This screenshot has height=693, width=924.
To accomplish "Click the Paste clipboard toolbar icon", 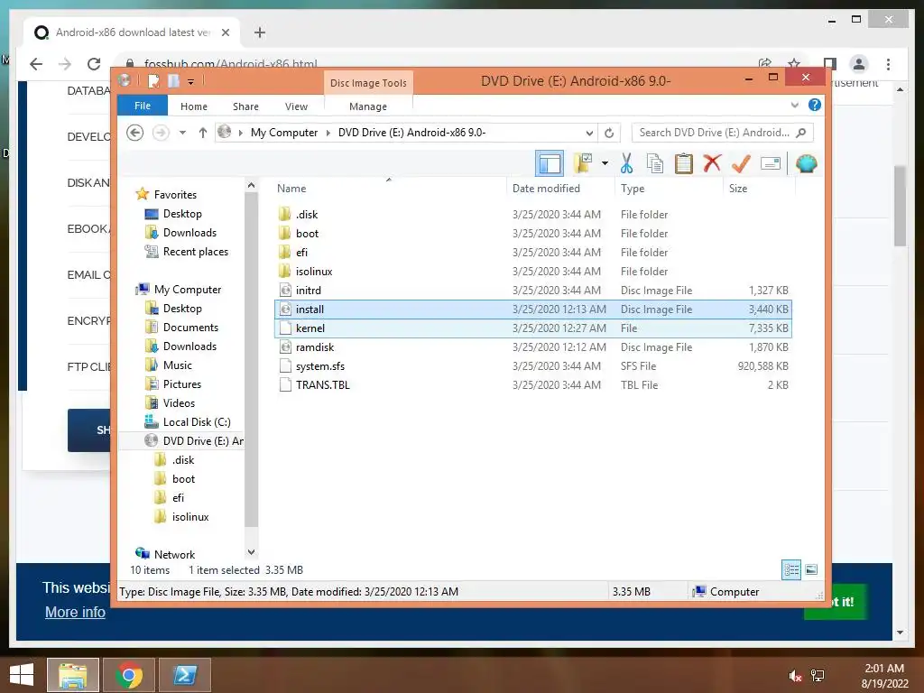I will tap(684, 163).
